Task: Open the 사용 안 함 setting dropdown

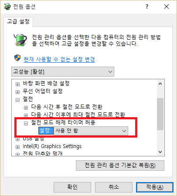Action: [91, 131]
